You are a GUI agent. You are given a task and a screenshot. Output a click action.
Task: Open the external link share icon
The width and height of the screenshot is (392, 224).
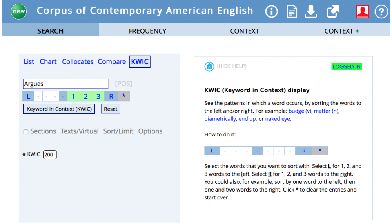(x=333, y=11)
